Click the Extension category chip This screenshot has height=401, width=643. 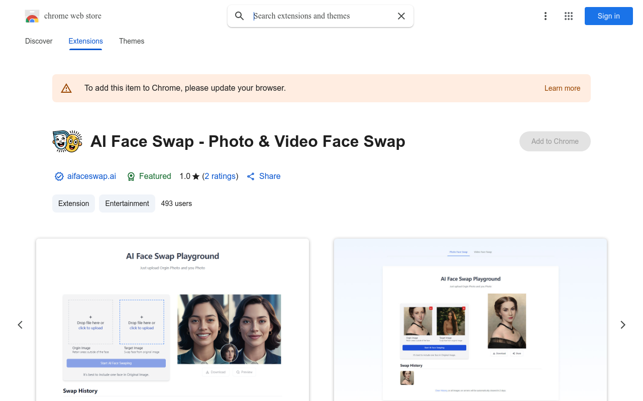click(73, 204)
